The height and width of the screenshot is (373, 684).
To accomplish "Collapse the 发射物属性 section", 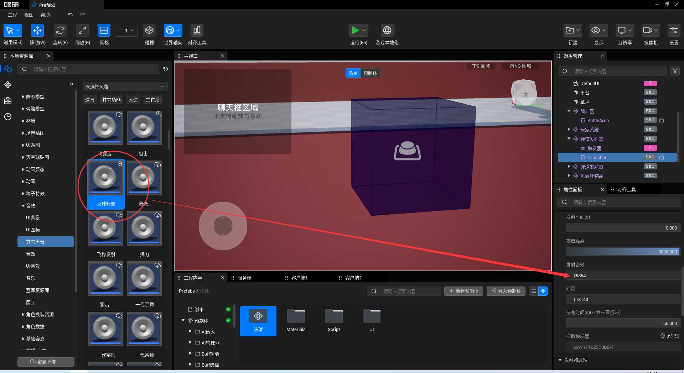I will (x=560, y=360).
